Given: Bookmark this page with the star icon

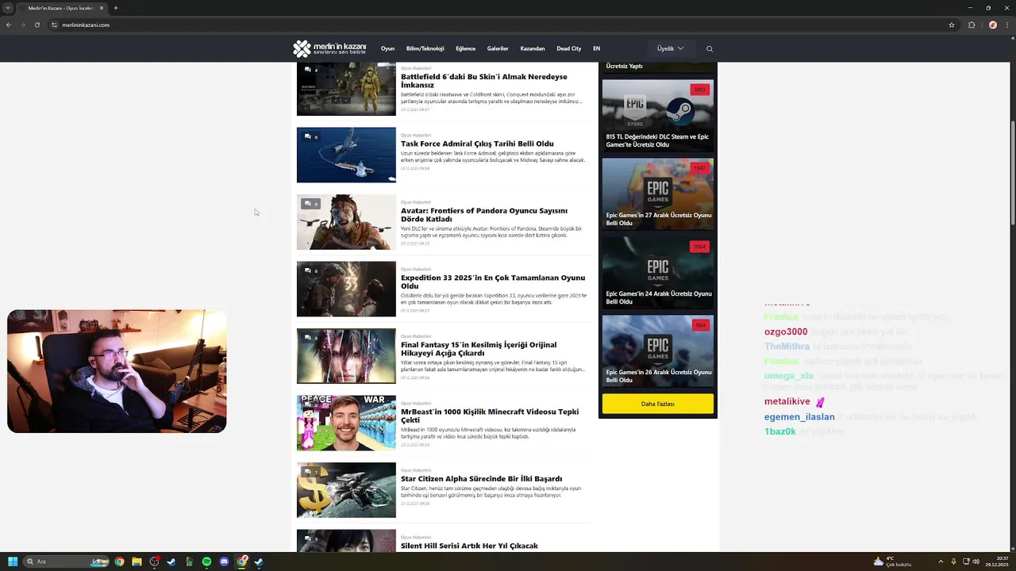Looking at the screenshot, I should 952,25.
